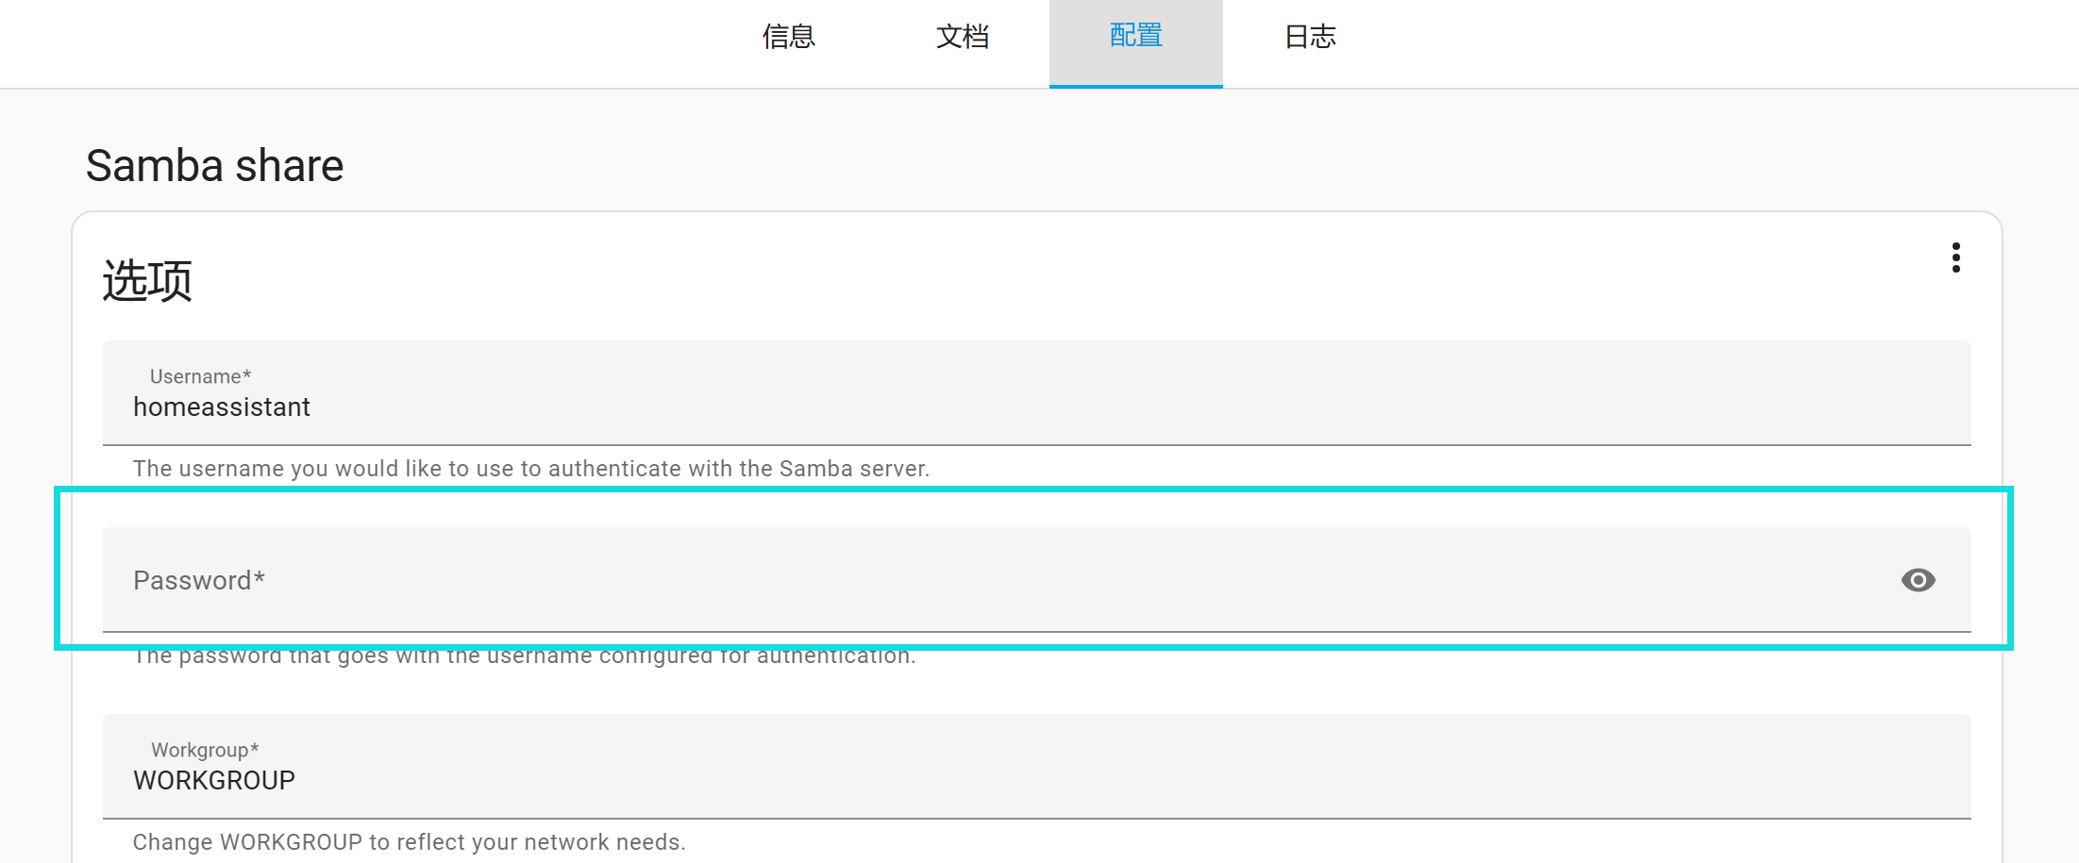The image size is (2079, 863).
Task: Click the Username* field label
Action: pos(200,376)
